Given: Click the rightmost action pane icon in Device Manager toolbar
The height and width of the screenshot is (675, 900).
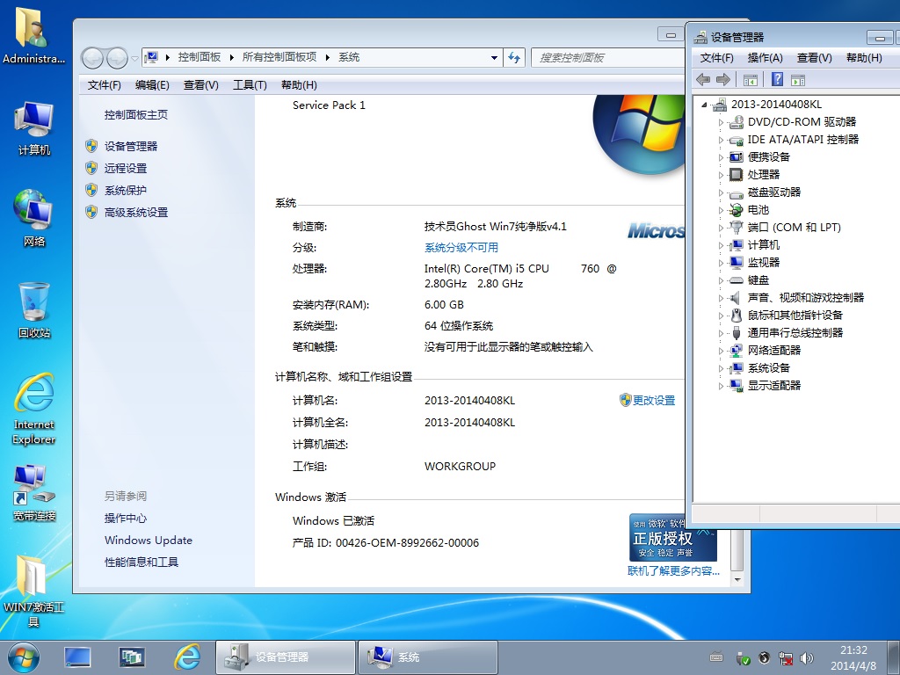Looking at the screenshot, I should [798, 80].
